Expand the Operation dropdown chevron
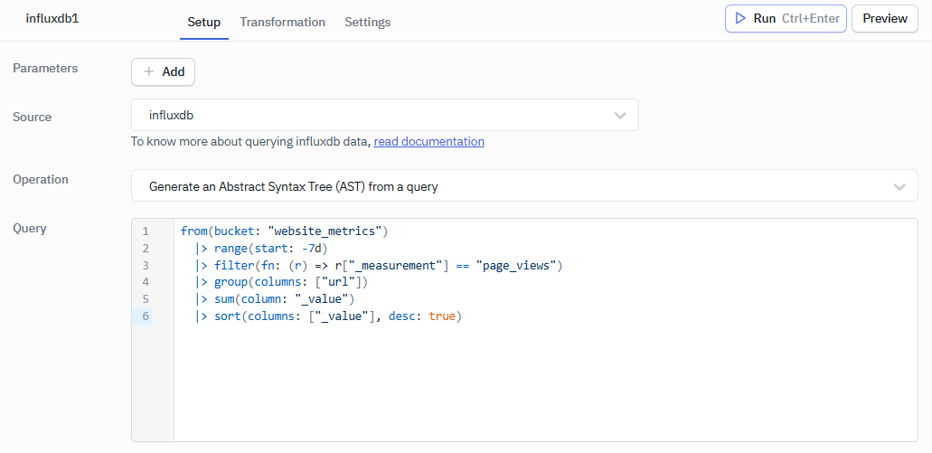932x453 pixels. pos(899,186)
